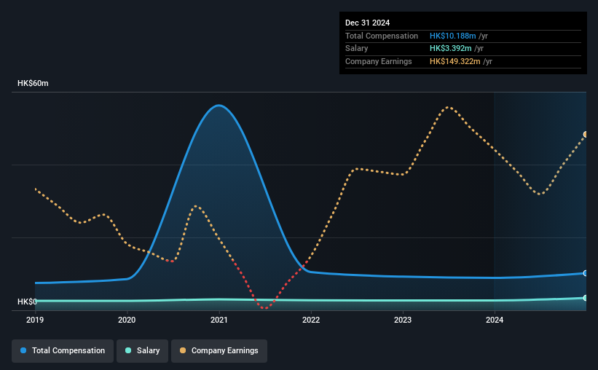Click the 2024 x-axis label
This screenshot has height=370, width=598.
point(495,320)
